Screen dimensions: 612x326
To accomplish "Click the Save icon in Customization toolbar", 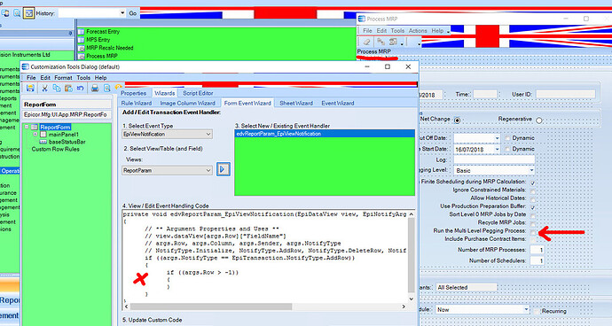I will [30, 88].
